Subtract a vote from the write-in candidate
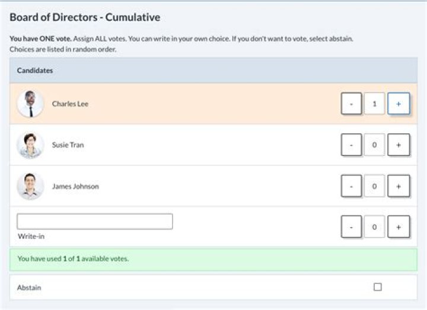 coord(351,226)
